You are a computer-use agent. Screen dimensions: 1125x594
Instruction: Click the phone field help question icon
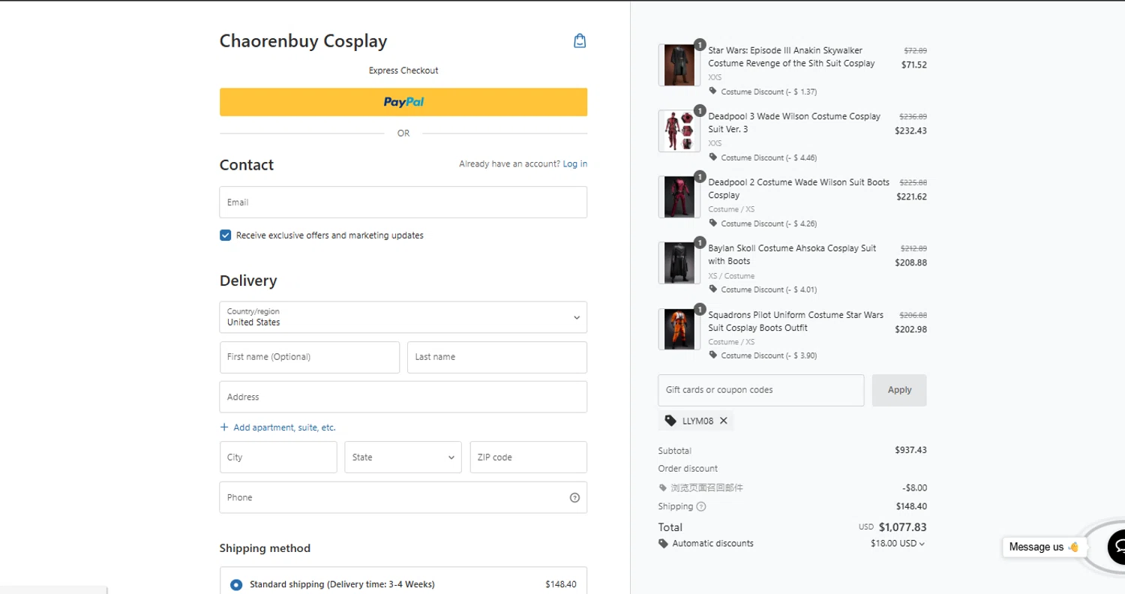click(574, 497)
